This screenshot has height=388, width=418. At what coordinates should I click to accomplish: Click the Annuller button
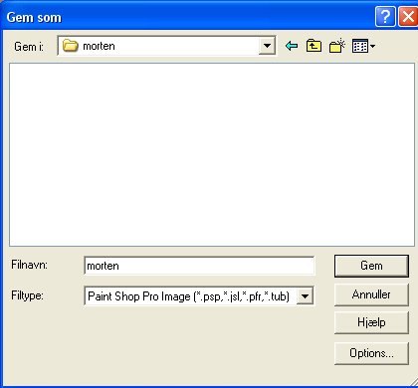tap(371, 294)
